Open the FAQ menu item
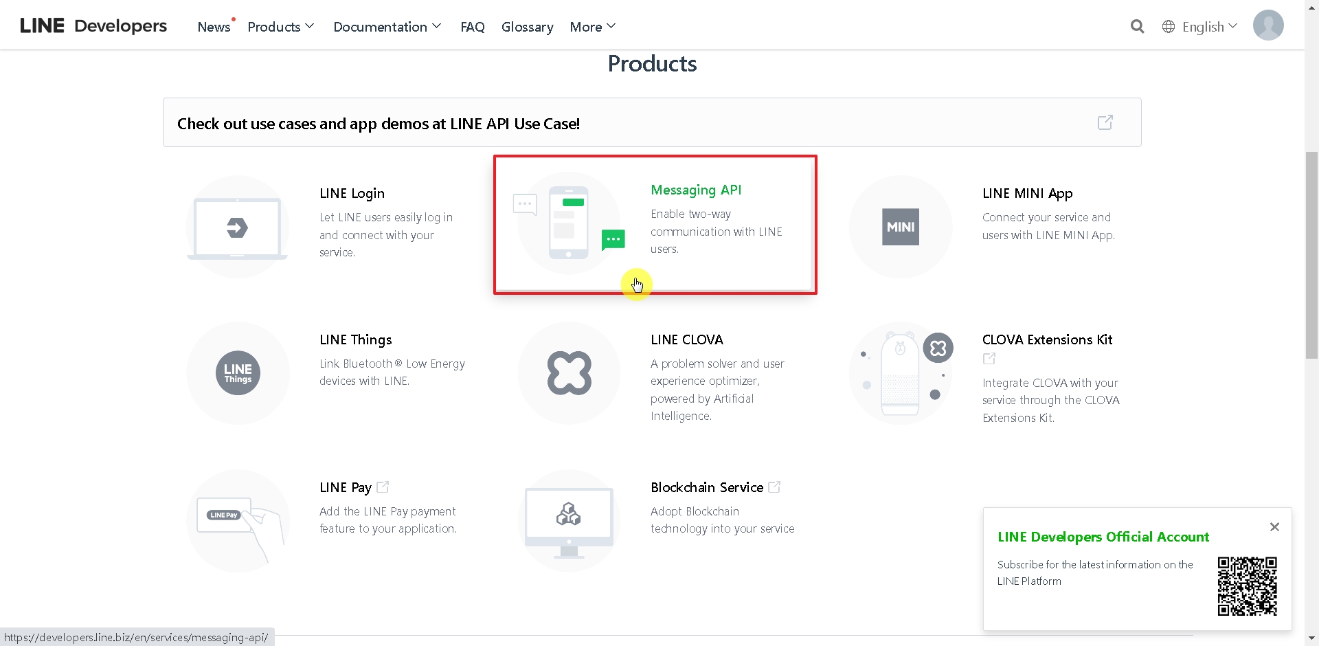The height and width of the screenshot is (646, 1319). (x=473, y=27)
